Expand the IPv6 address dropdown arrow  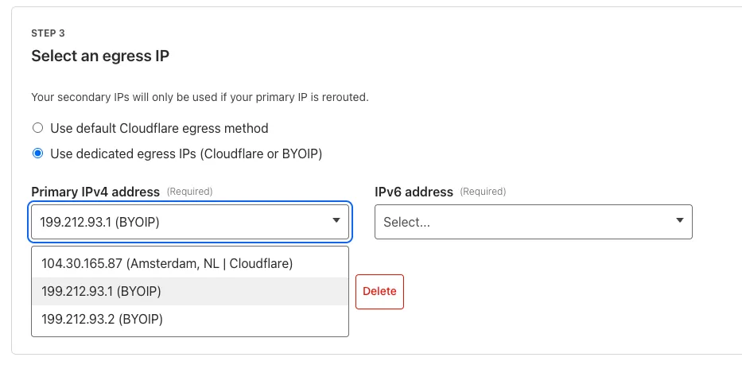click(680, 222)
